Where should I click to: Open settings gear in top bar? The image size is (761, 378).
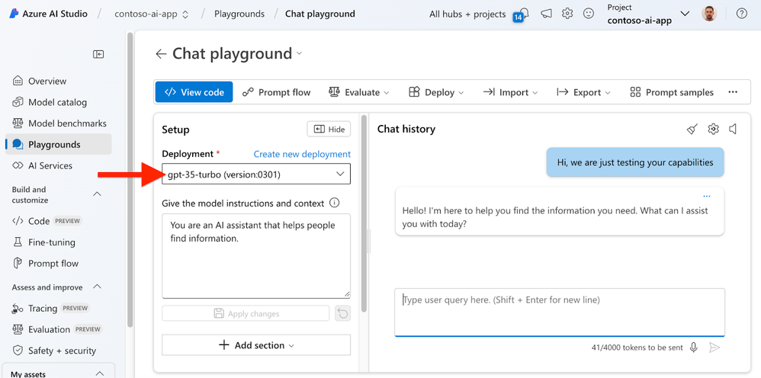567,14
